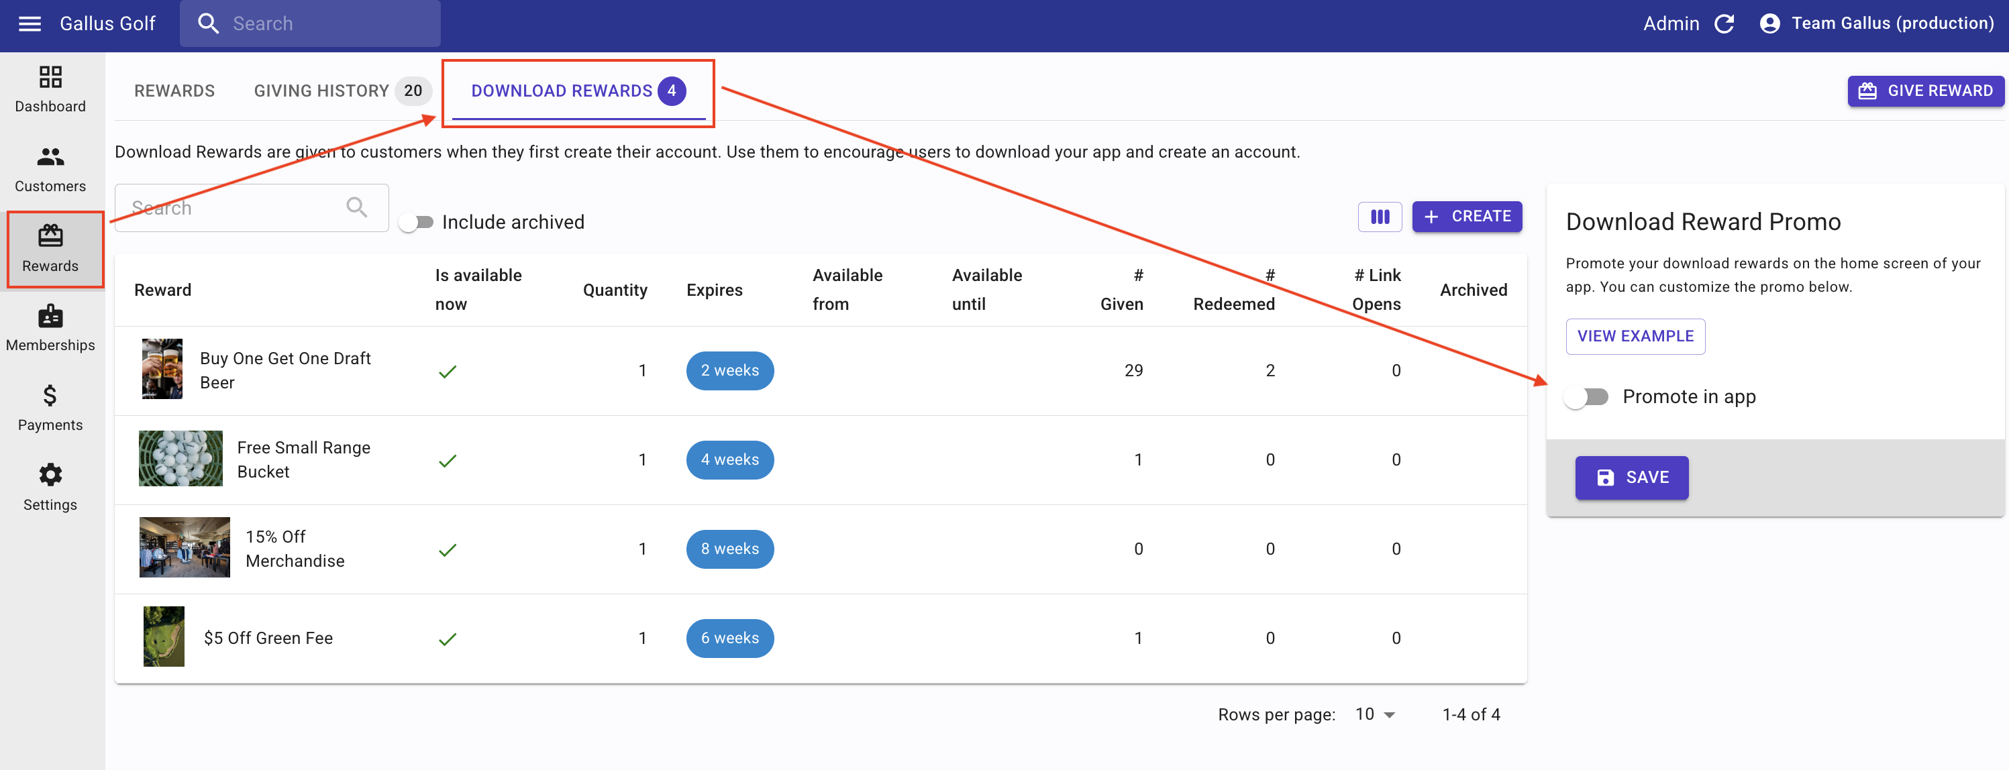Image resolution: width=2009 pixels, height=770 pixels.
Task: Open the hamburger navigation menu
Action: pos(30,23)
